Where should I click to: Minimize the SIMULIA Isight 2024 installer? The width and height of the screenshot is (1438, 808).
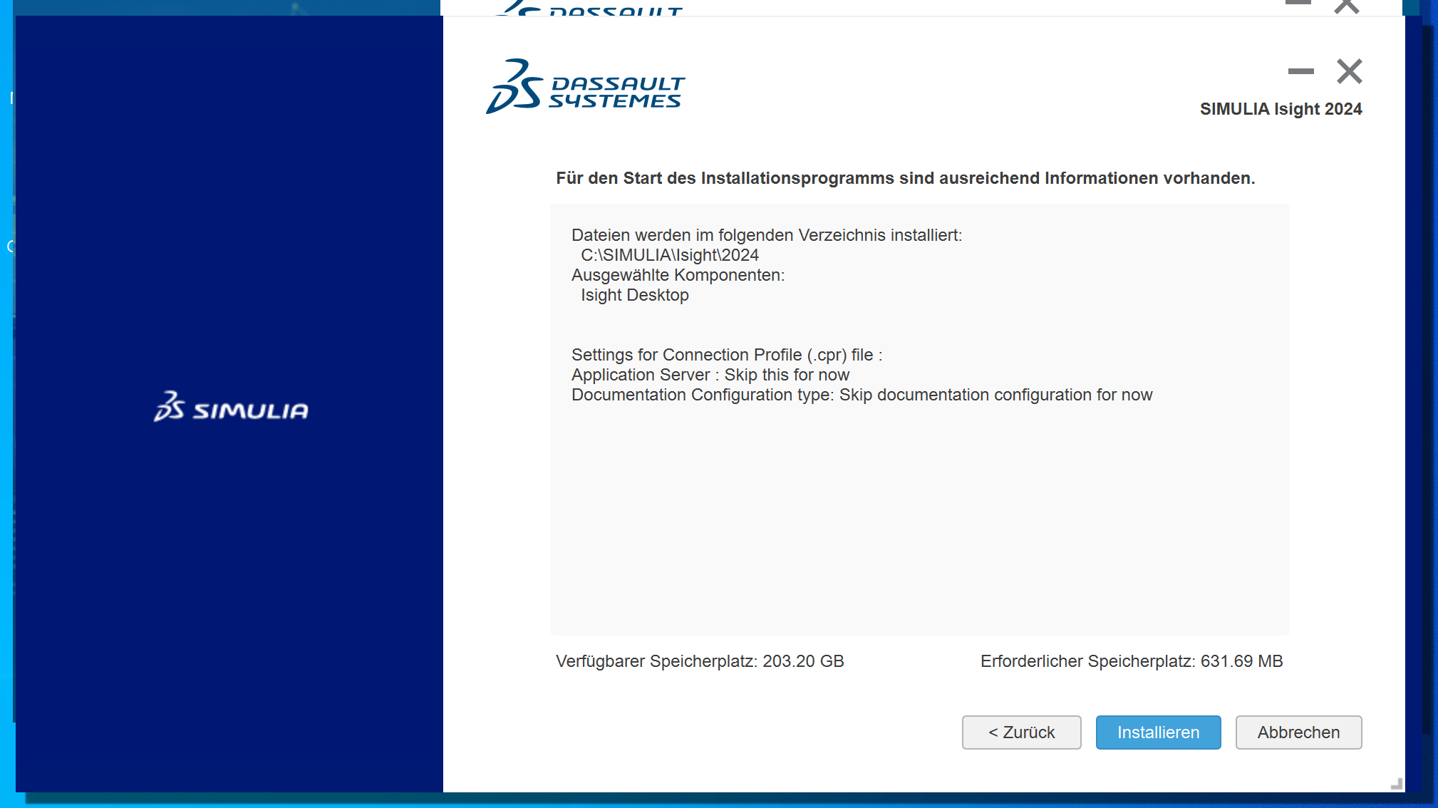pos(1301,71)
